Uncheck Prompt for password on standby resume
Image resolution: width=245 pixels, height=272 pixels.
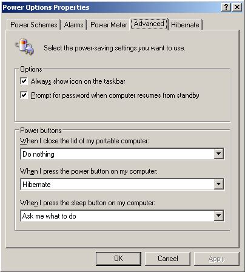[x=24, y=95]
